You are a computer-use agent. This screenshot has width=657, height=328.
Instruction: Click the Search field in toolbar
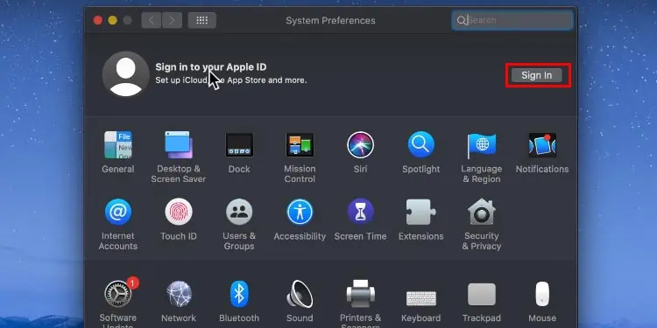pyautogui.click(x=512, y=20)
